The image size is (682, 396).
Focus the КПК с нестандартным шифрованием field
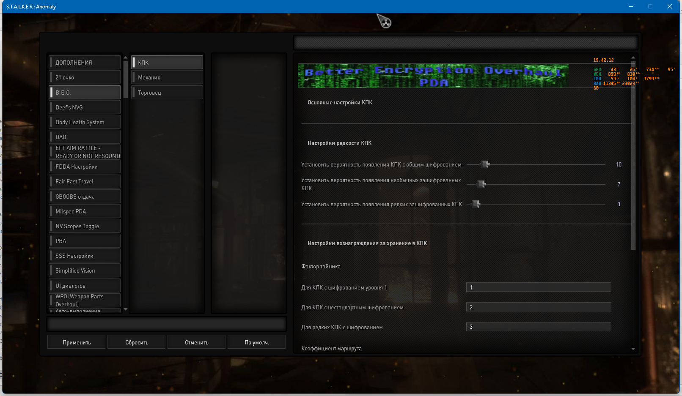(539, 307)
